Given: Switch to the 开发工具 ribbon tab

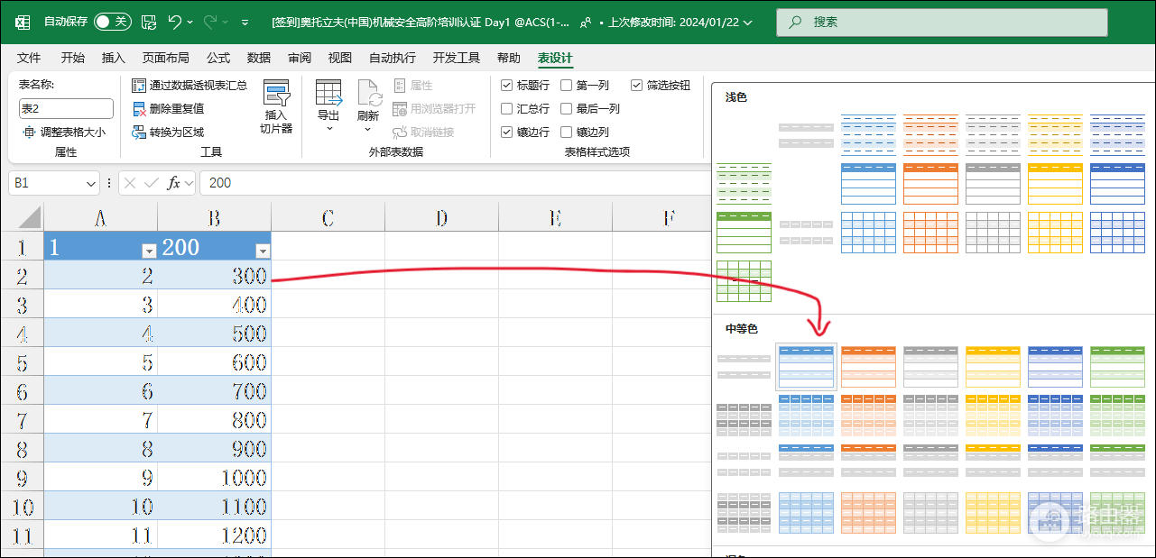Looking at the screenshot, I should pos(457,58).
